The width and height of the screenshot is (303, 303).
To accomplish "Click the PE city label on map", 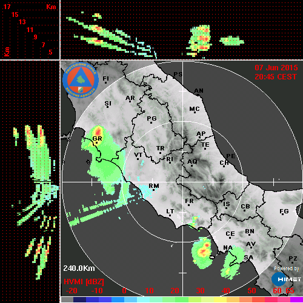I will [231, 156].
